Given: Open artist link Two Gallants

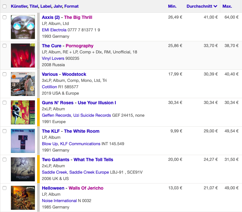Looking at the screenshot, I should click(x=56, y=160).
